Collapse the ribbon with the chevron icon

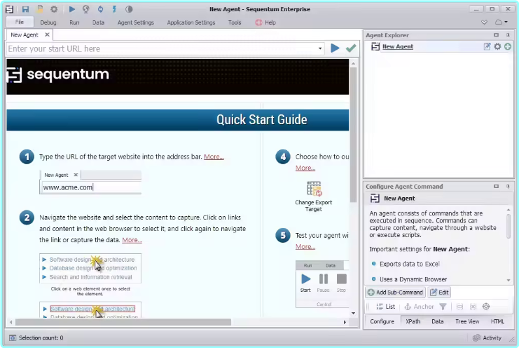[484, 22]
